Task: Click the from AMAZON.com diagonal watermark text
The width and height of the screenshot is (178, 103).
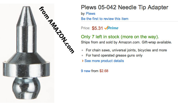Action: (x=56, y=30)
